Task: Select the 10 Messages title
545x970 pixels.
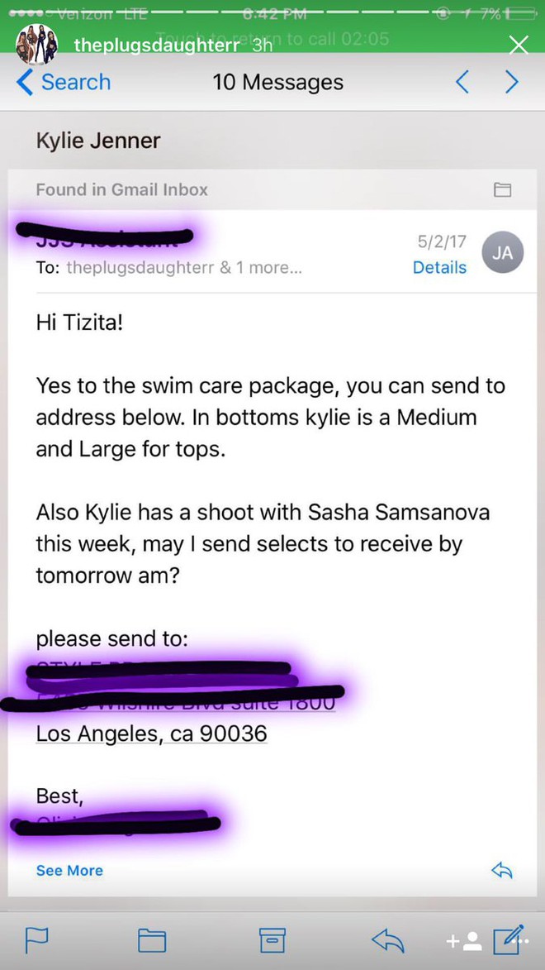Action: (x=278, y=82)
